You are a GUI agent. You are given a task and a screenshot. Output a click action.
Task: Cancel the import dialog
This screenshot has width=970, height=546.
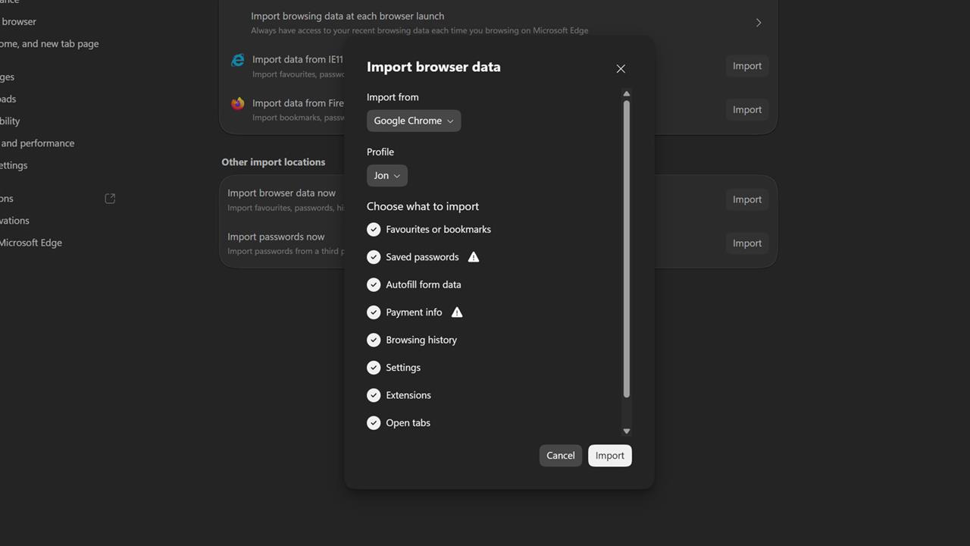(561, 456)
